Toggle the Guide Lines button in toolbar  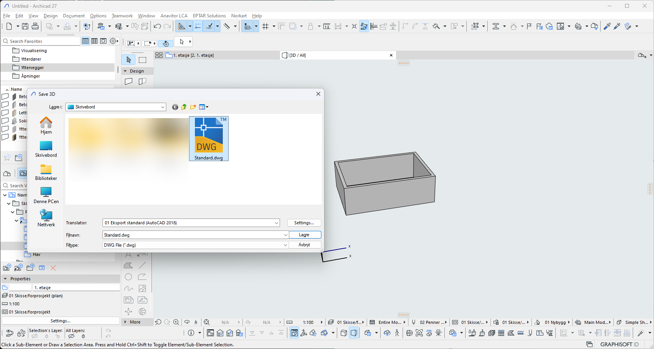point(198,26)
